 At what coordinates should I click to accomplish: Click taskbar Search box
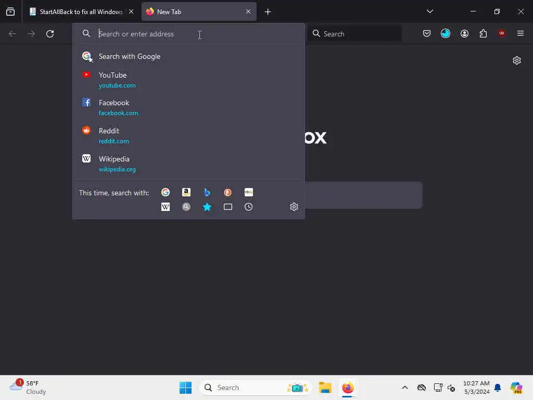[x=256, y=387]
